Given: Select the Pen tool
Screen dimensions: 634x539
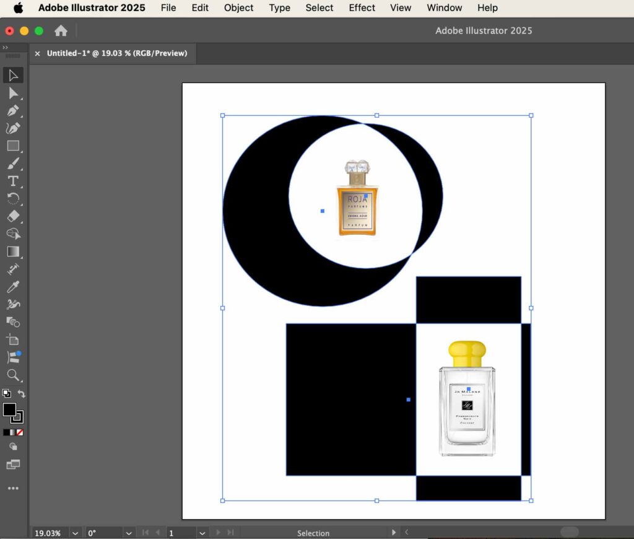Looking at the screenshot, I should pos(13,111).
